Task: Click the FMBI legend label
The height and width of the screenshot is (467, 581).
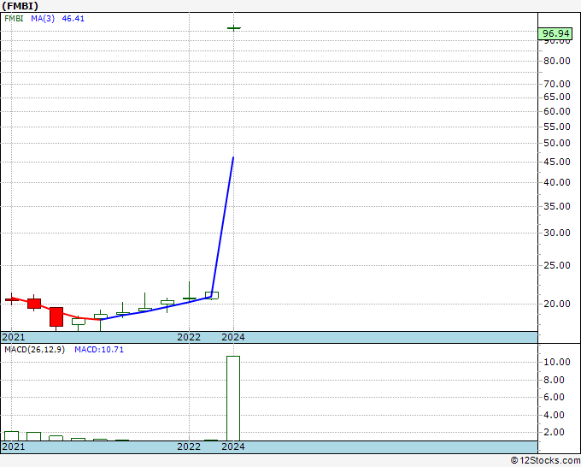Action: click(x=14, y=19)
